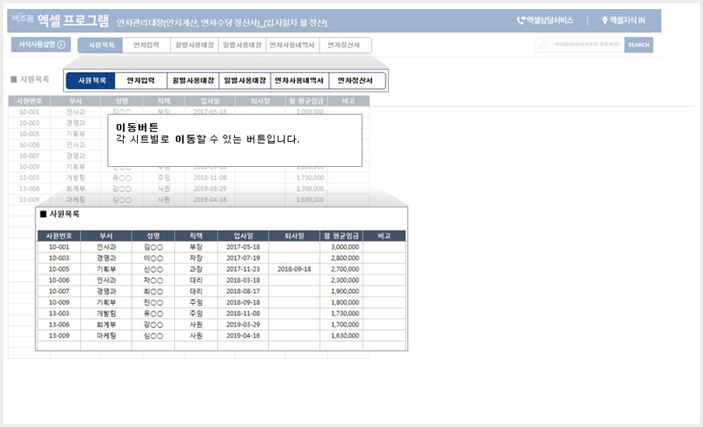Screen dimensions: 703x427
Task: Click the location pin icon beside 엑셀지식IN
Action: coord(604,21)
